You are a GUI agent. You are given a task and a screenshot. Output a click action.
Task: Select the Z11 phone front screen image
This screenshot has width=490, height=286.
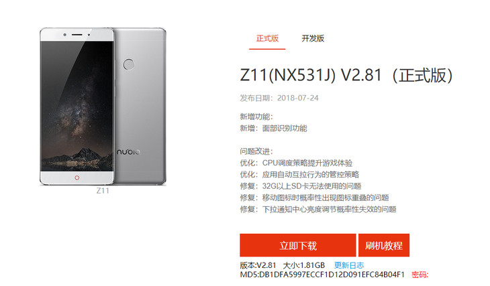click(77, 106)
